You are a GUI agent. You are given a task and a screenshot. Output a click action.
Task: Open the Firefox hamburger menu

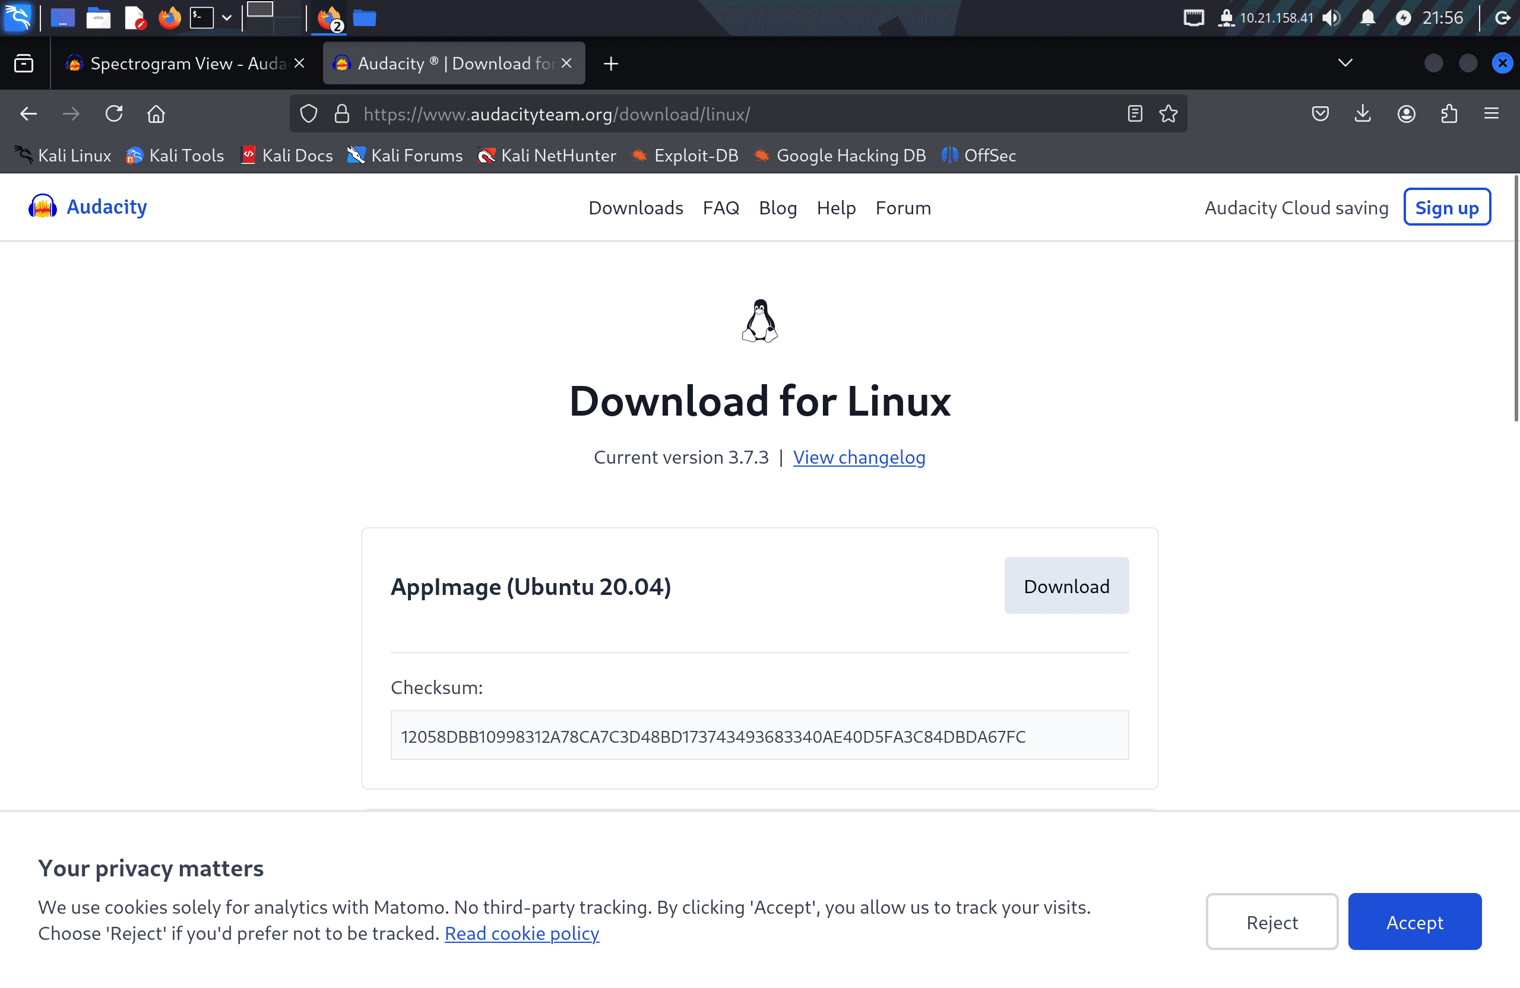coord(1491,115)
